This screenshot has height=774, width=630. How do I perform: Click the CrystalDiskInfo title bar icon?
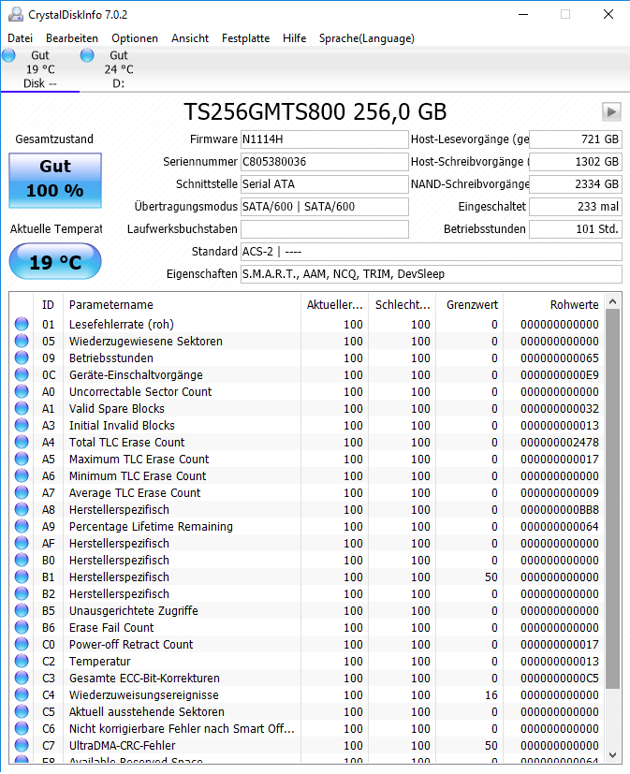pyautogui.click(x=16, y=14)
